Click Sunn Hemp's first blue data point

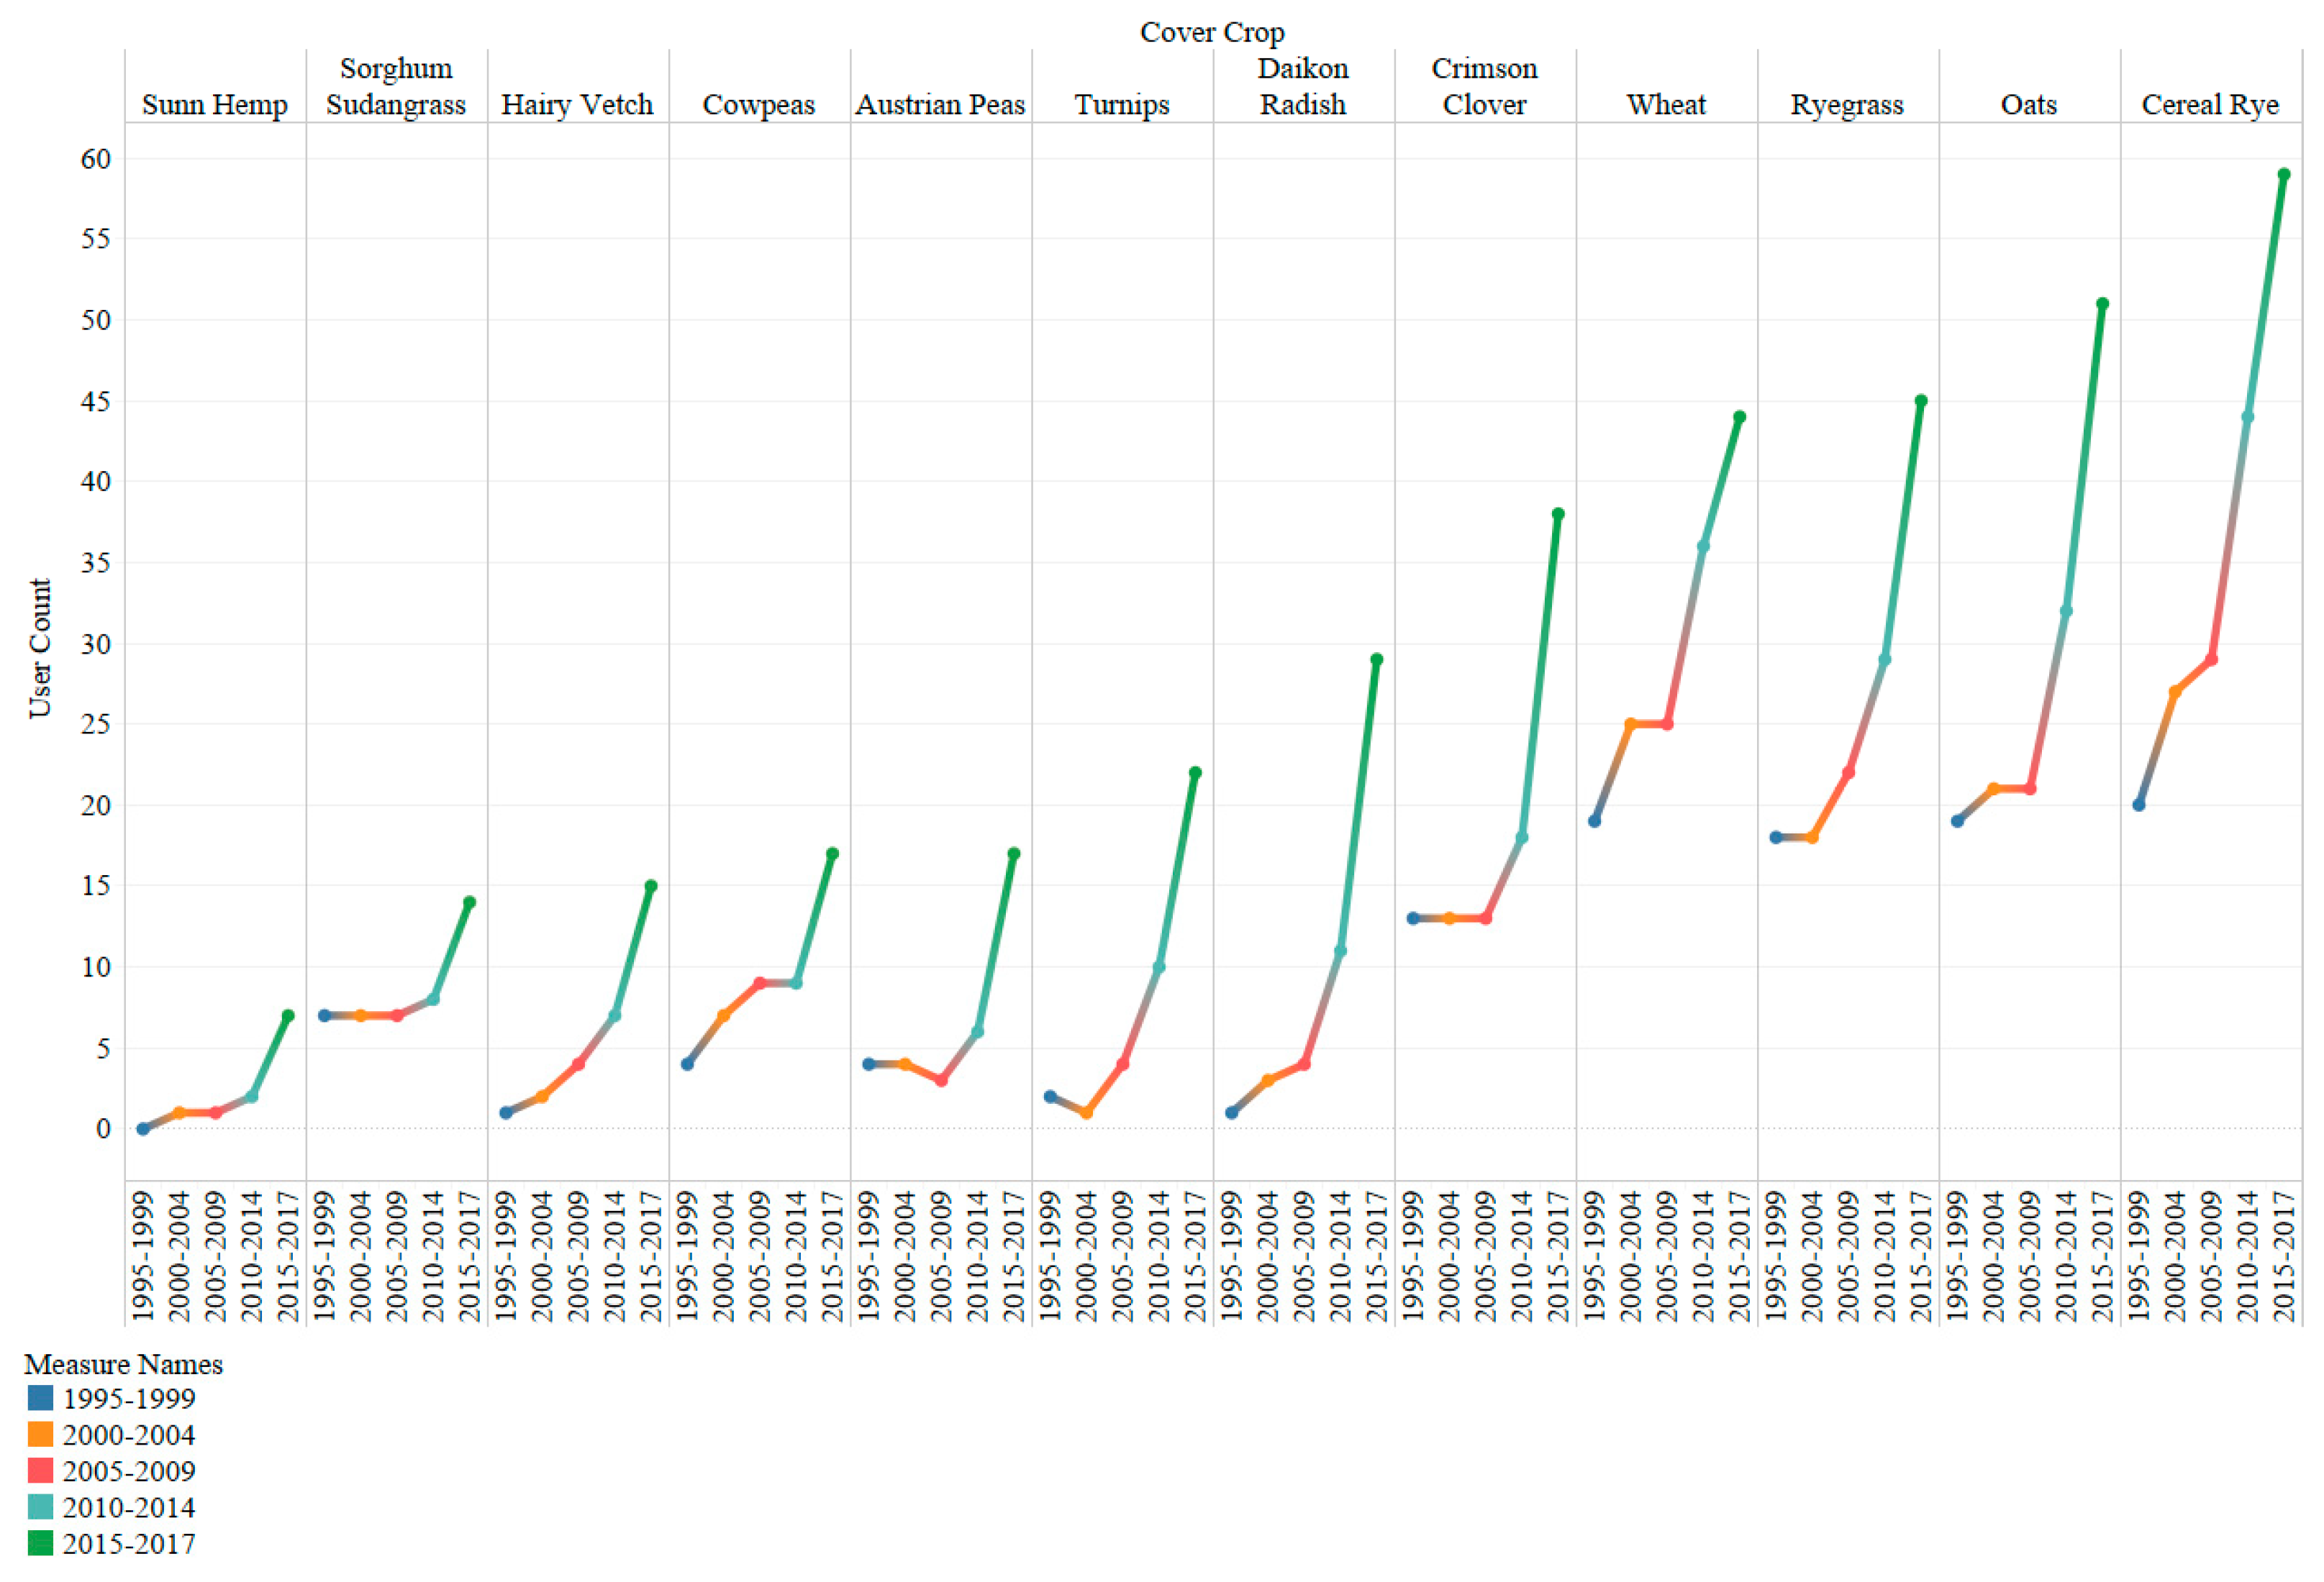[x=143, y=1128]
